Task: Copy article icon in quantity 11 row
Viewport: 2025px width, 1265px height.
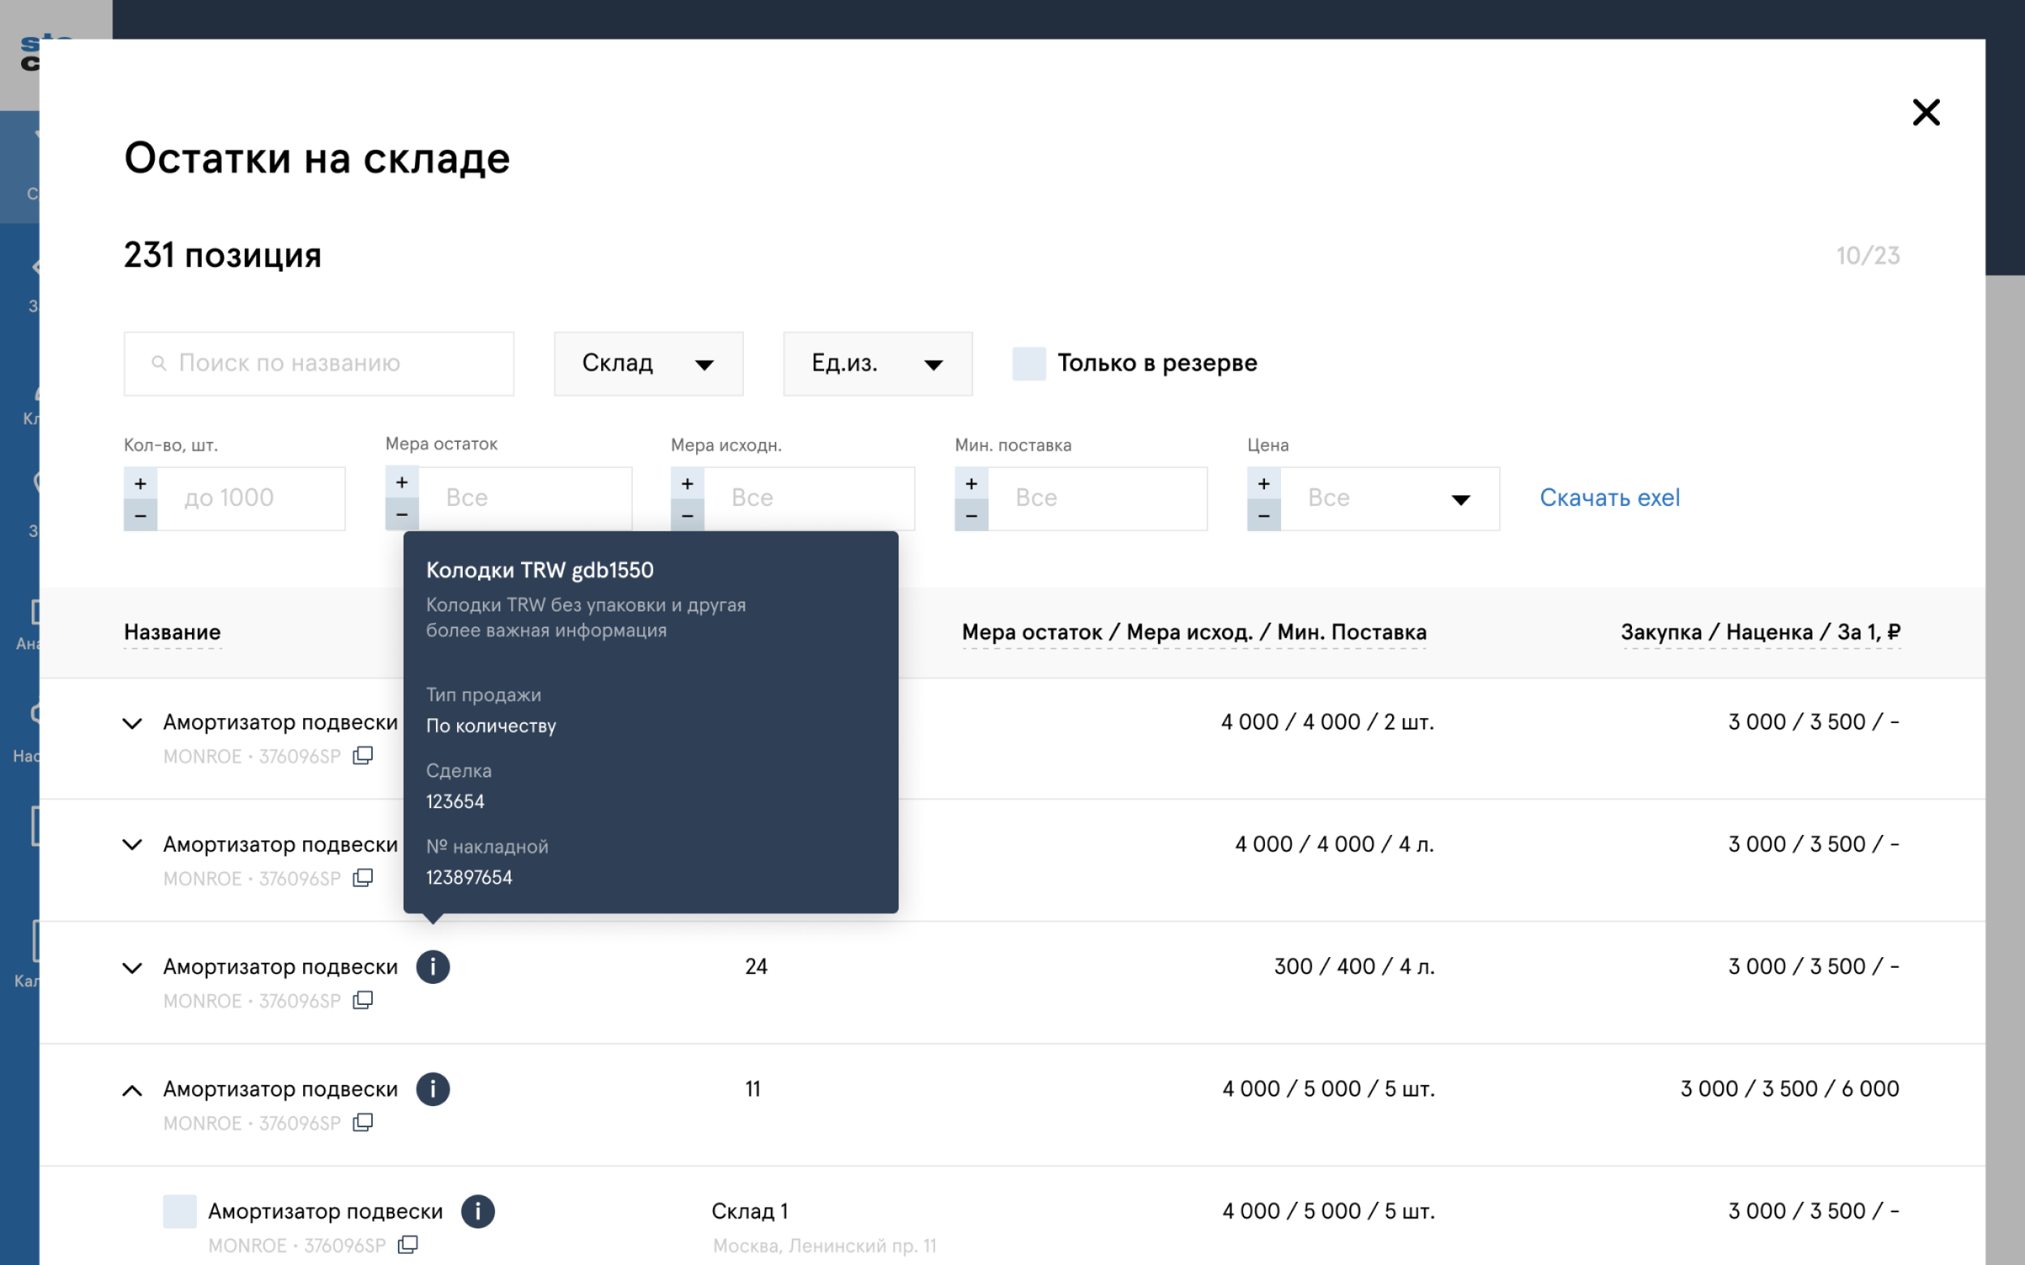Action: pyautogui.click(x=362, y=1122)
